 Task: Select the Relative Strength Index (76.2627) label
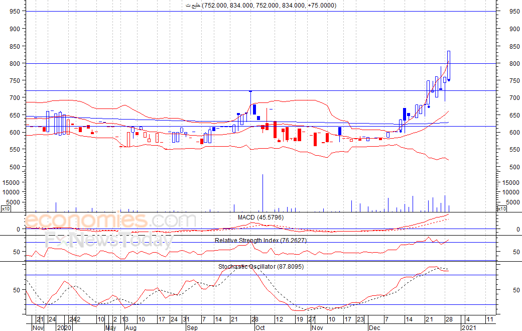pyautogui.click(x=260, y=240)
